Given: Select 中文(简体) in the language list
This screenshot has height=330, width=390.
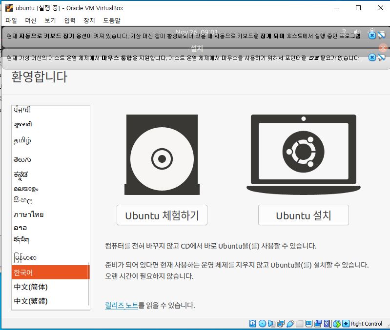Looking at the screenshot, I should (x=50, y=287).
